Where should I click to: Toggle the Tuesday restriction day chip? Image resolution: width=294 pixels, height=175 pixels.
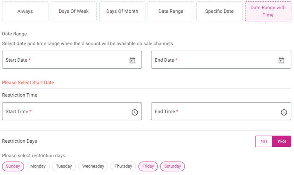coord(64,166)
